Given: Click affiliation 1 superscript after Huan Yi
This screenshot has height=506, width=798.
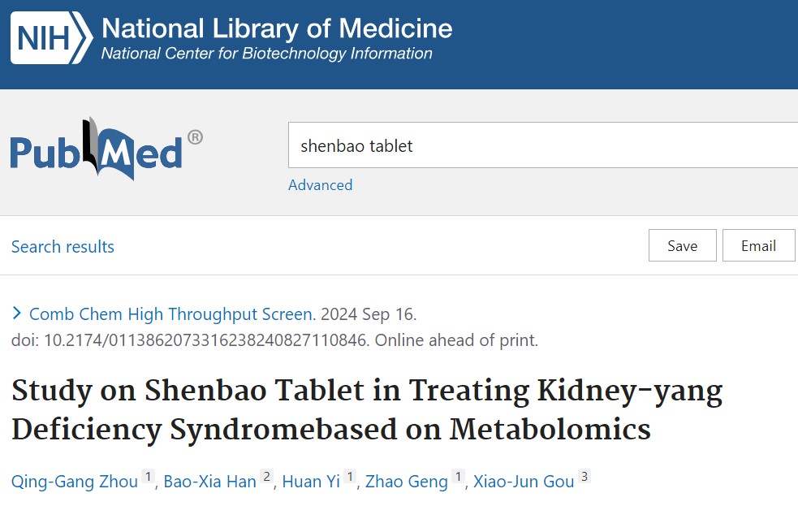Looking at the screenshot, I should [350, 478].
